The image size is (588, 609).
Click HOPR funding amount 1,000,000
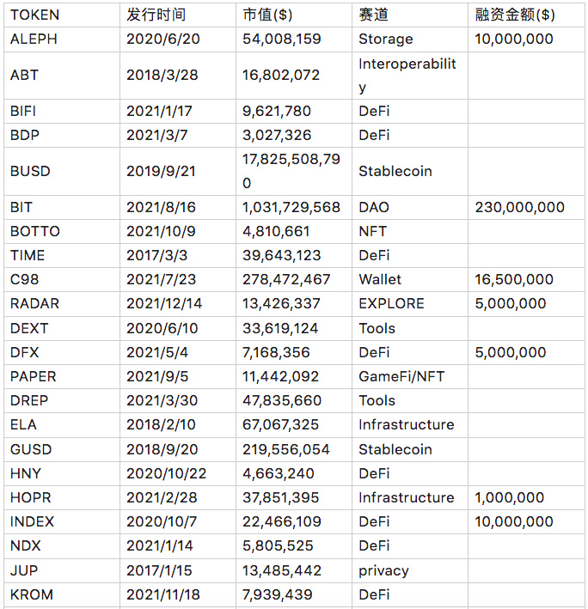click(527, 498)
